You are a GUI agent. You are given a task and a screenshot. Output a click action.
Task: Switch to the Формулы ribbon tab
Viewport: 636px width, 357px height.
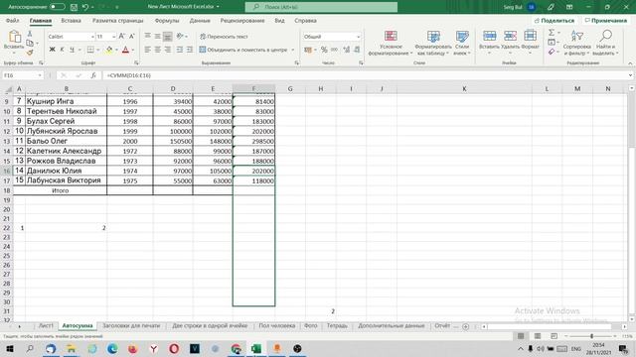point(167,20)
